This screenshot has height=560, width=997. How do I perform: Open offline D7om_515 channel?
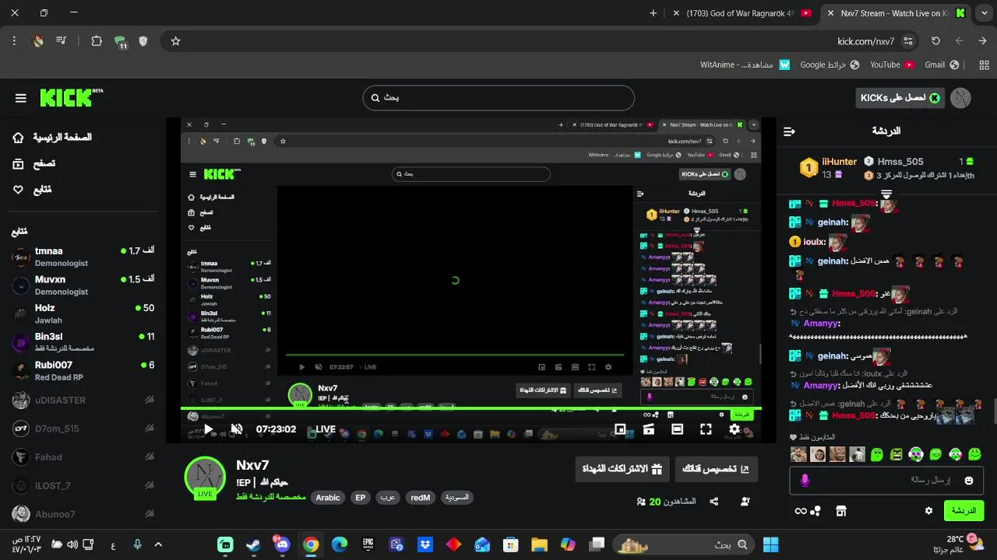[83, 429]
